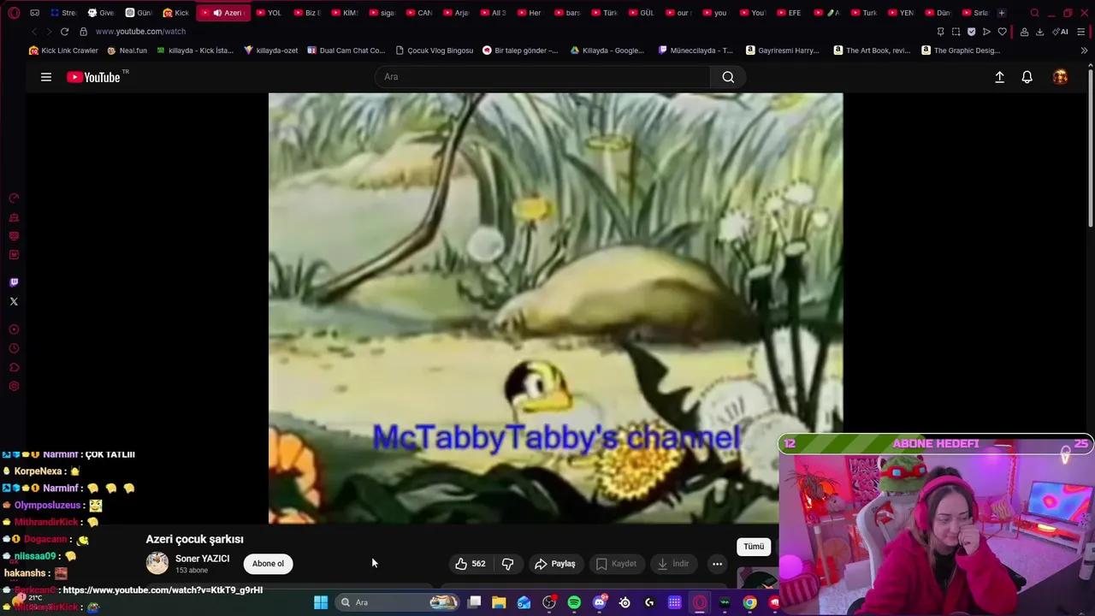Open X (Twitter) in the Opera sidebar

14,301
